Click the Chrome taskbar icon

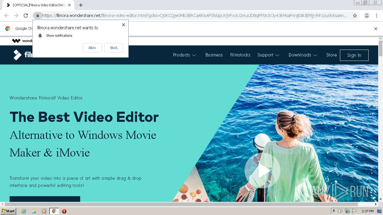pyautogui.click(x=54, y=211)
